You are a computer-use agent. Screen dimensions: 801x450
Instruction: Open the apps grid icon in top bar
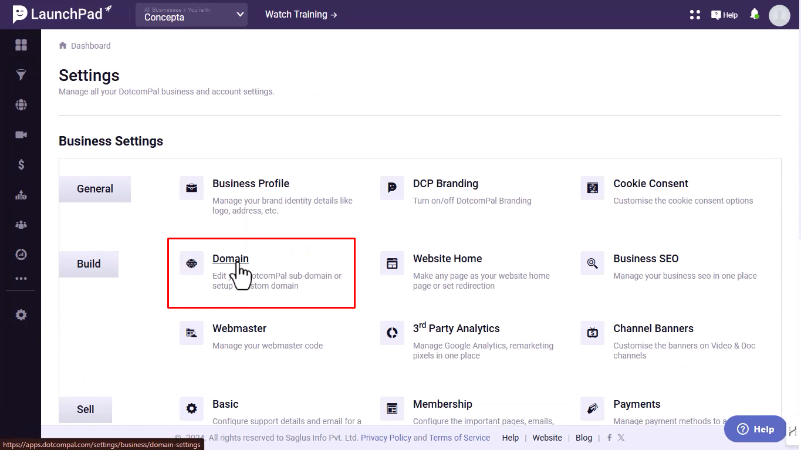point(695,15)
